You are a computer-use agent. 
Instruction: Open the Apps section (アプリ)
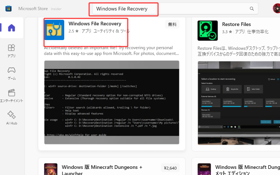[12, 50]
